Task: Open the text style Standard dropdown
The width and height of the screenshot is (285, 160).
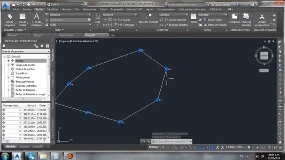Action: pos(70,15)
